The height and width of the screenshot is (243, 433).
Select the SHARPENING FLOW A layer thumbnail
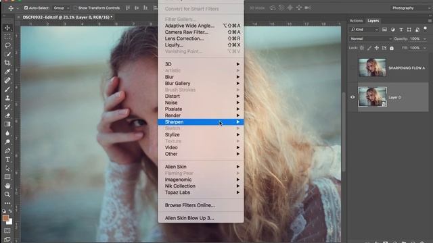pos(372,67)
